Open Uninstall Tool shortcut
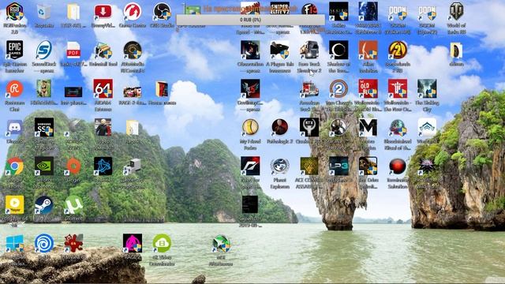The image size is (505, 284). coord(103,50)
